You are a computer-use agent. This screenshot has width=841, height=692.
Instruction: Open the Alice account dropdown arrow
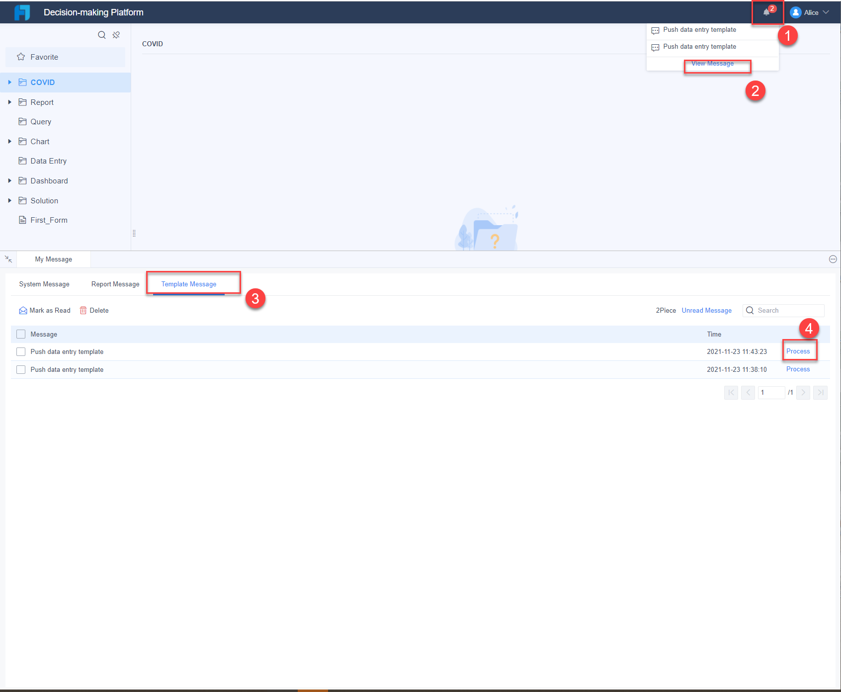tap(826, 12)
